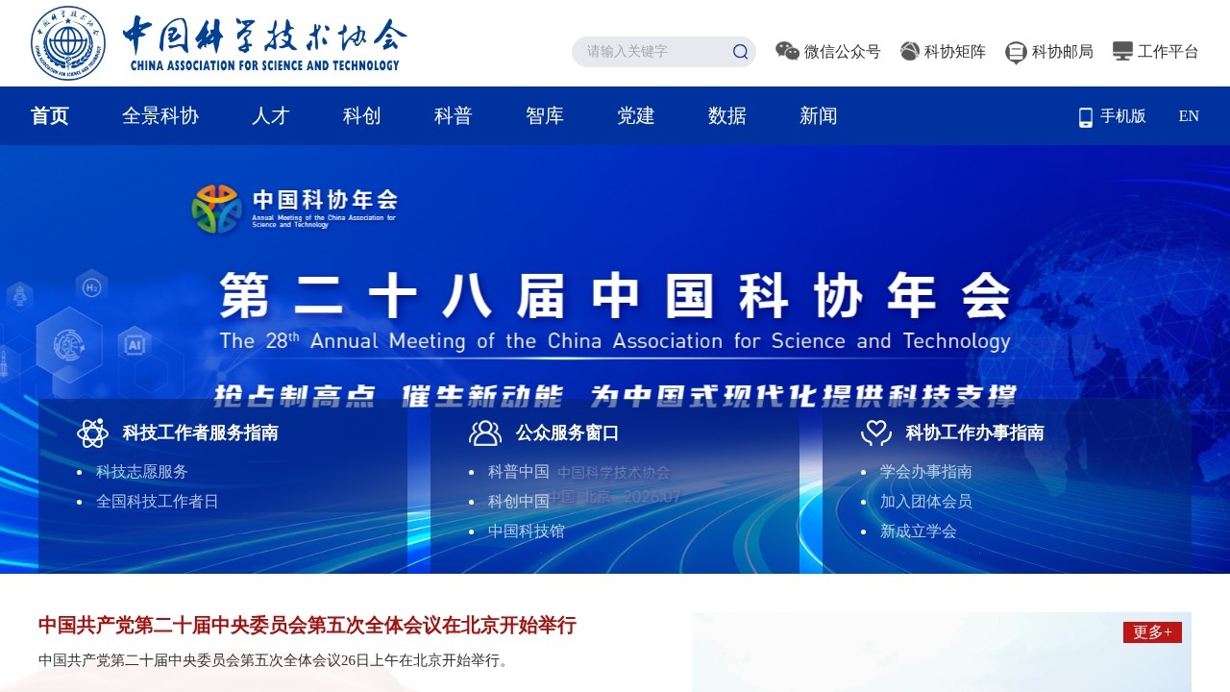
Task: Click the 科技工作者服务指南 heading
Action: pos(201,433)
